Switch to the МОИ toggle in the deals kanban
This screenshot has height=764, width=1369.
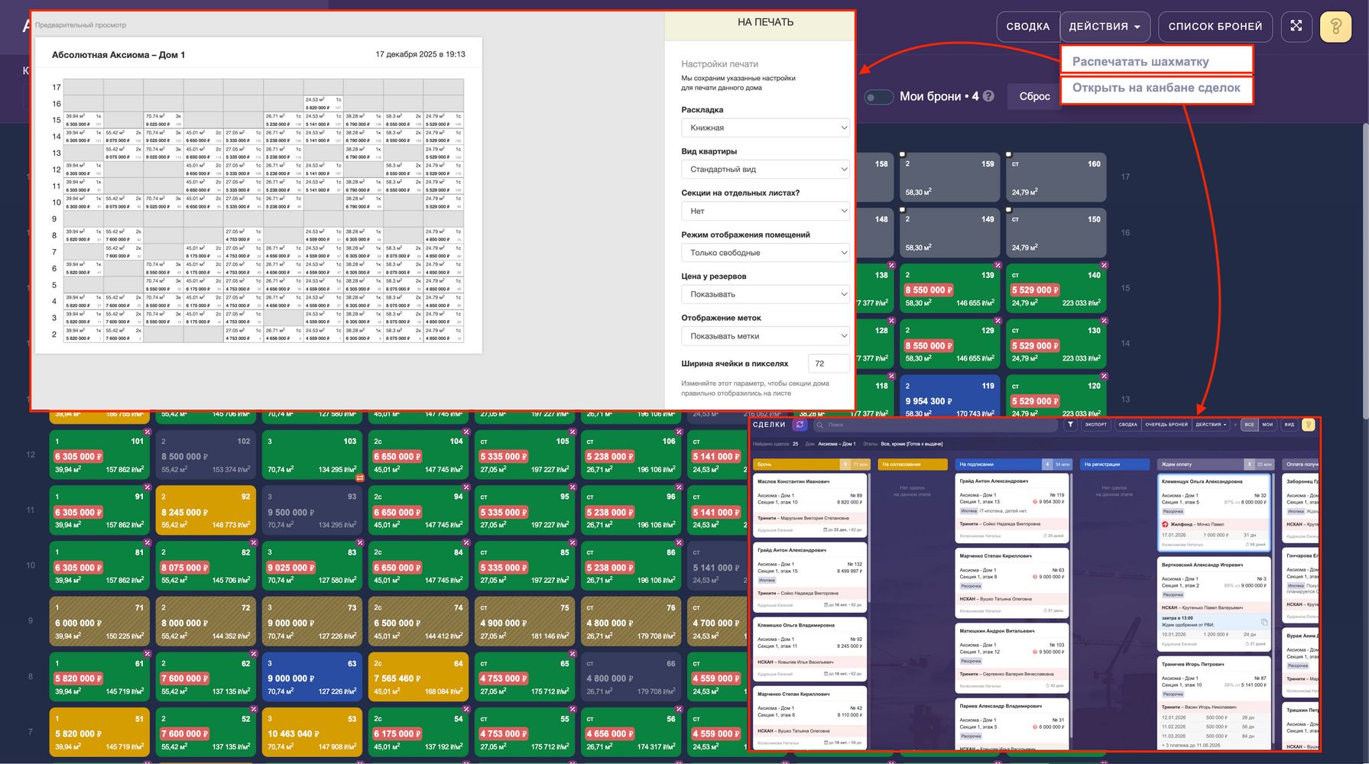(x=1267, y=425)
